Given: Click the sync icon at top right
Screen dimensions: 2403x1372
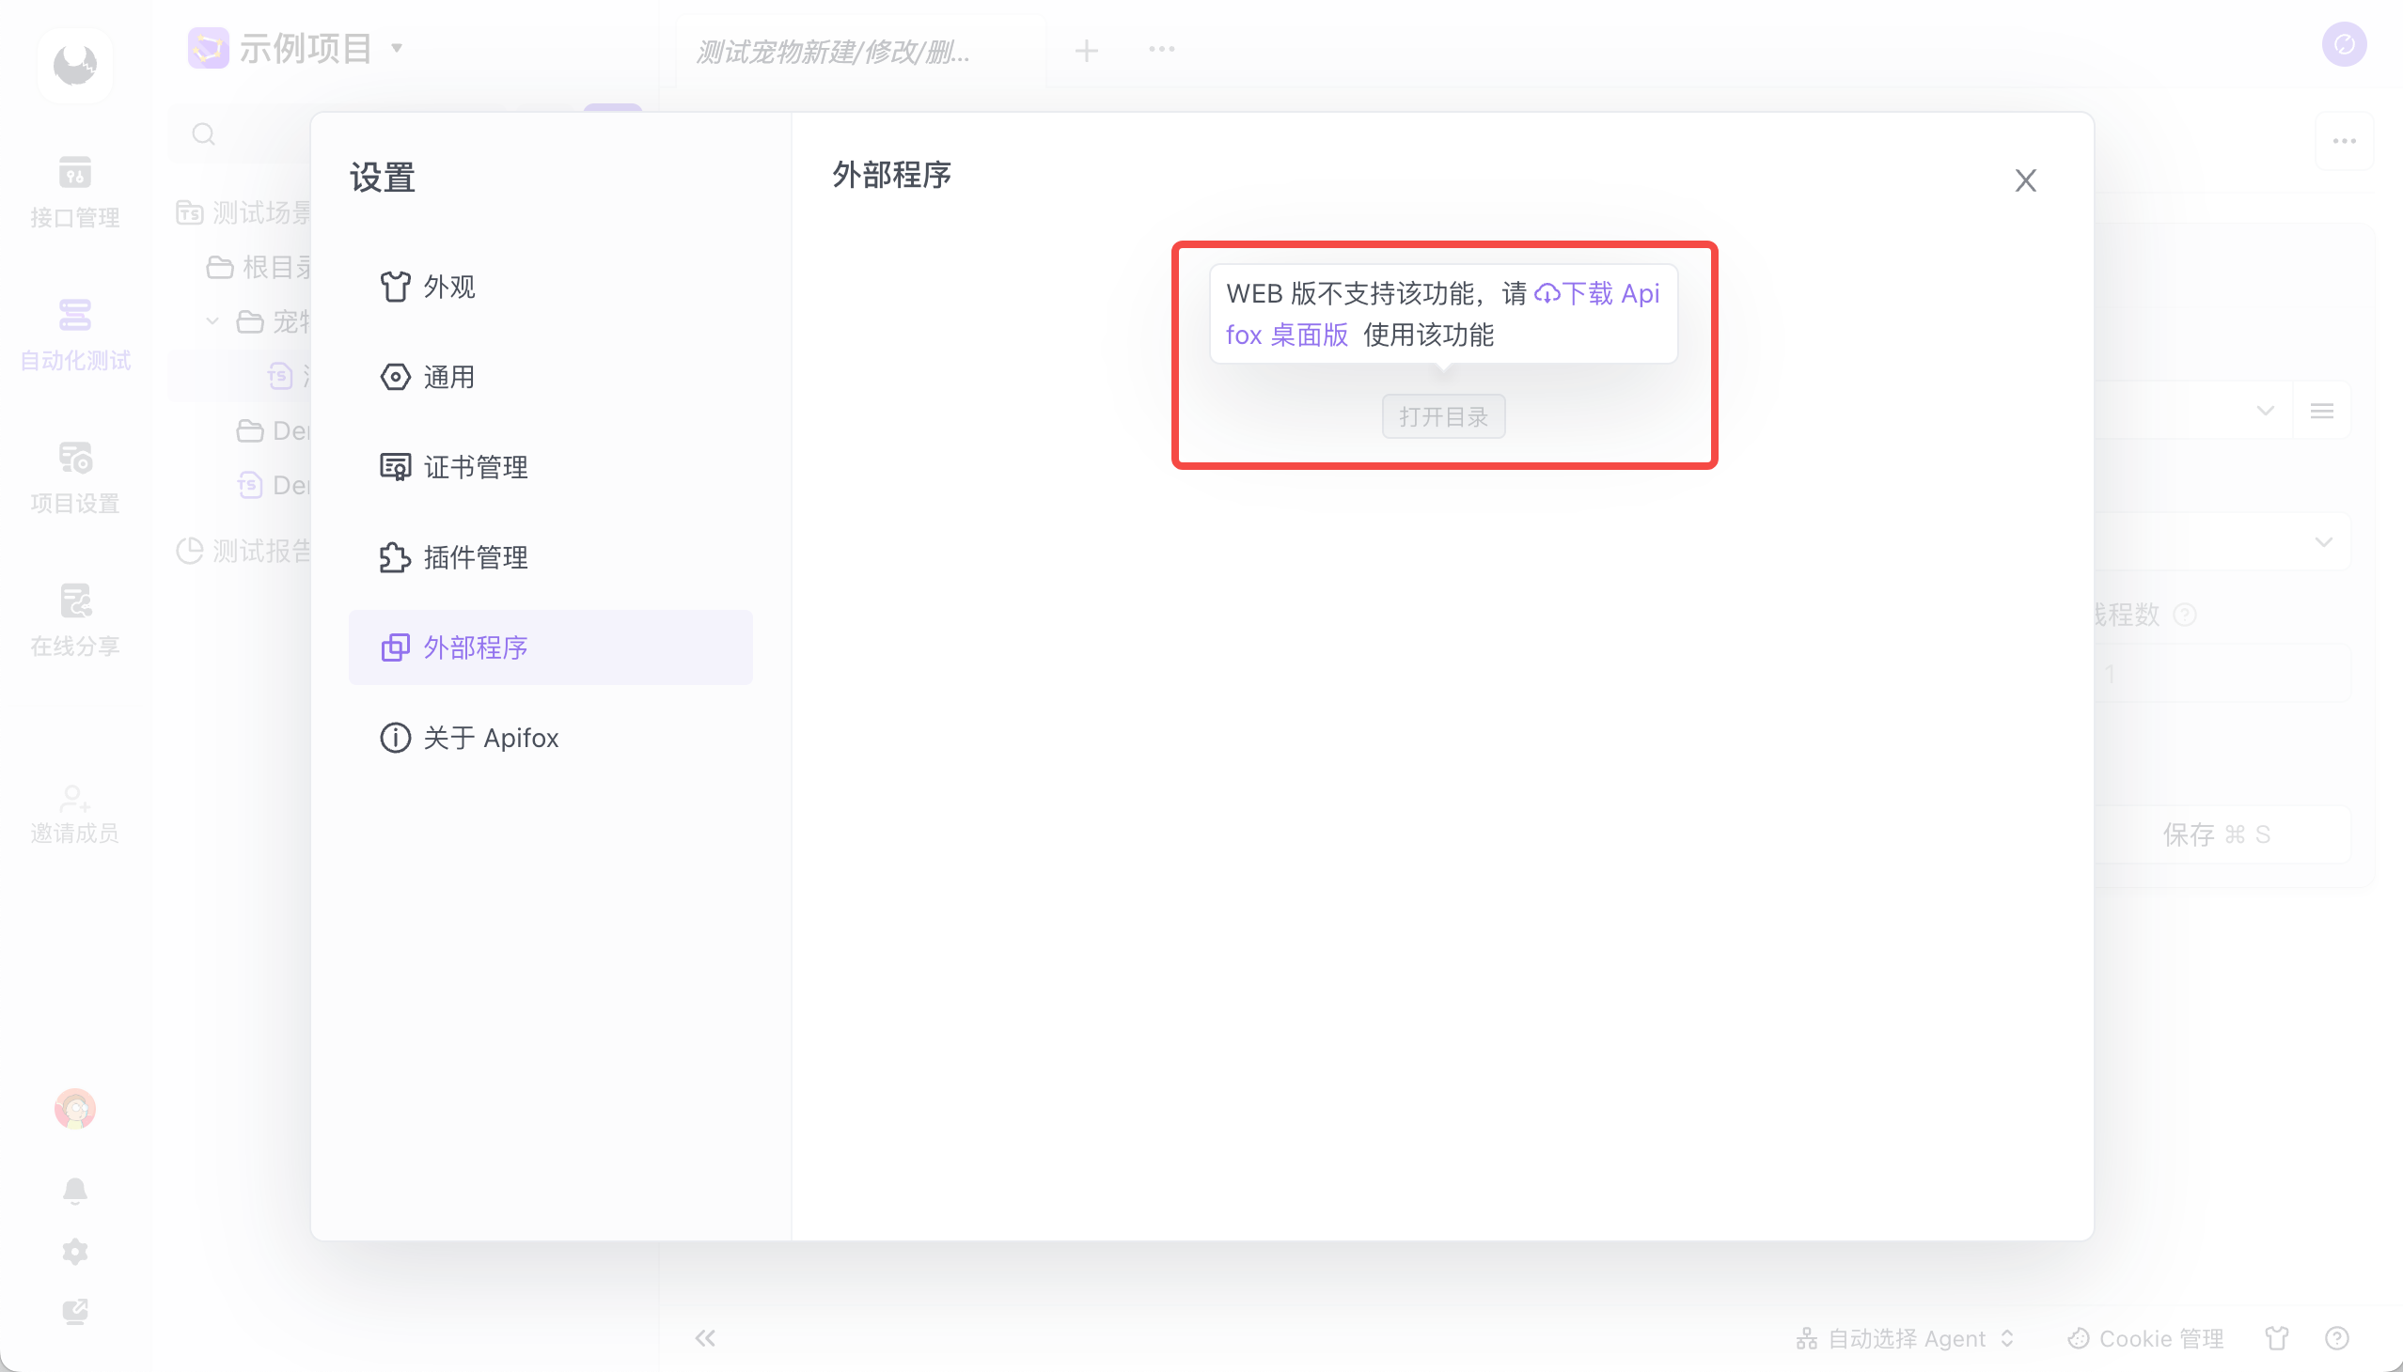Looking at the screenshot, I should (x=2344, y=44).
